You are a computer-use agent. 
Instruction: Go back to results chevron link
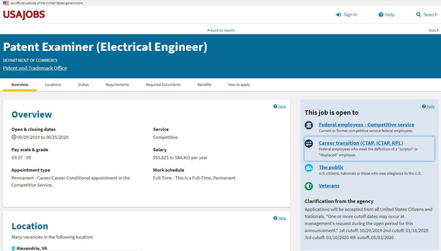tap(220, 30)
